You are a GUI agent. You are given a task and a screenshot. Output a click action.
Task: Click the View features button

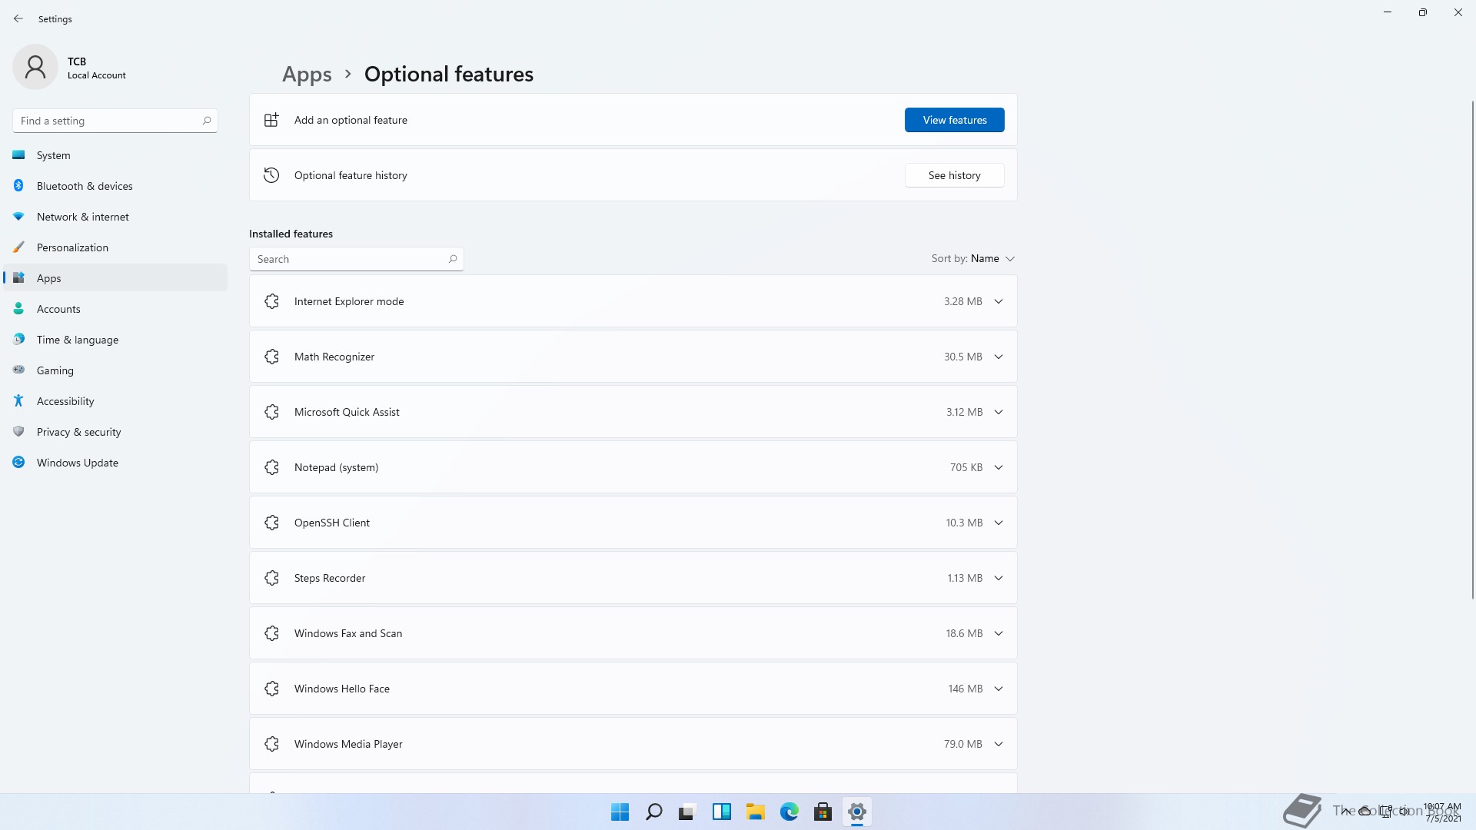(x=954, y=120)
